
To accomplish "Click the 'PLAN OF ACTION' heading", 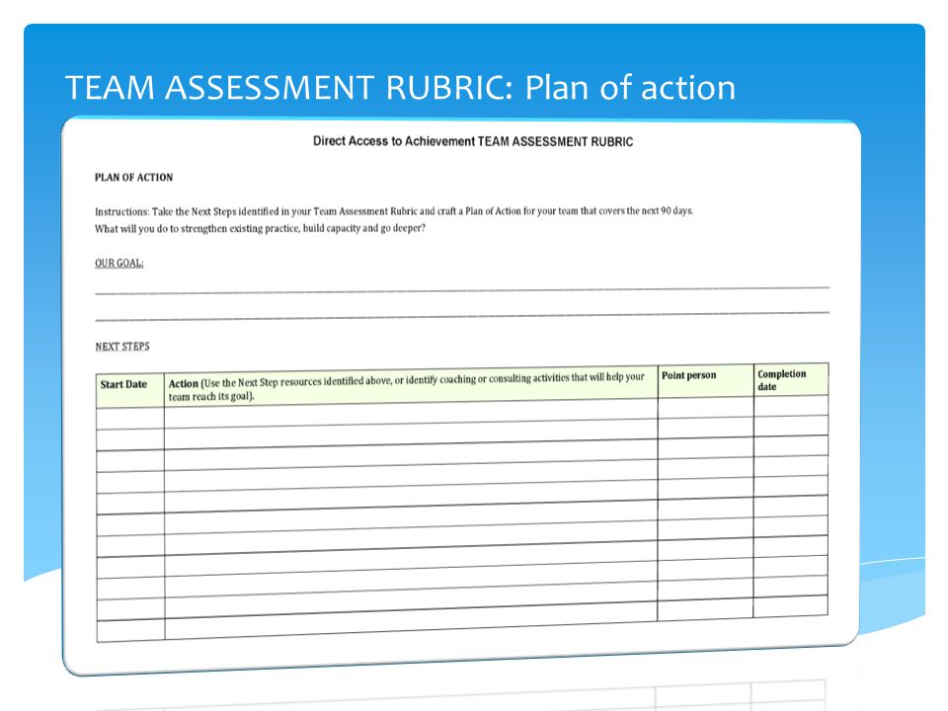I will 133,177.
